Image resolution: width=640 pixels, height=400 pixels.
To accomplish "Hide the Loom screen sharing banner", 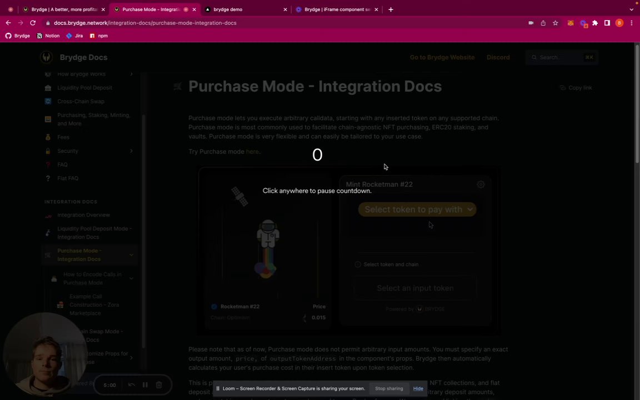I will point(418,388).
